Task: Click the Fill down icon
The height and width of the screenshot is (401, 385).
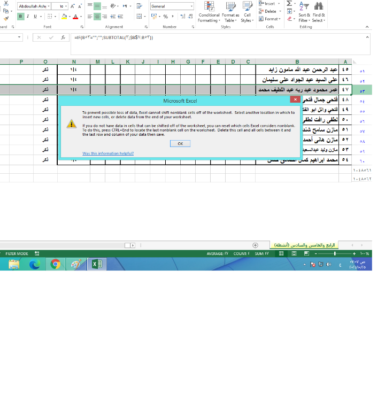Action: (x=289, y=11)
